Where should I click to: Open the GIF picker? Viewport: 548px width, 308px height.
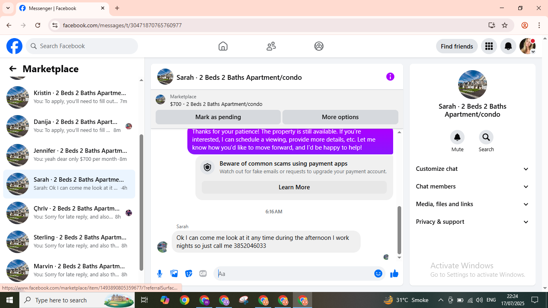(x=203, y=274)
